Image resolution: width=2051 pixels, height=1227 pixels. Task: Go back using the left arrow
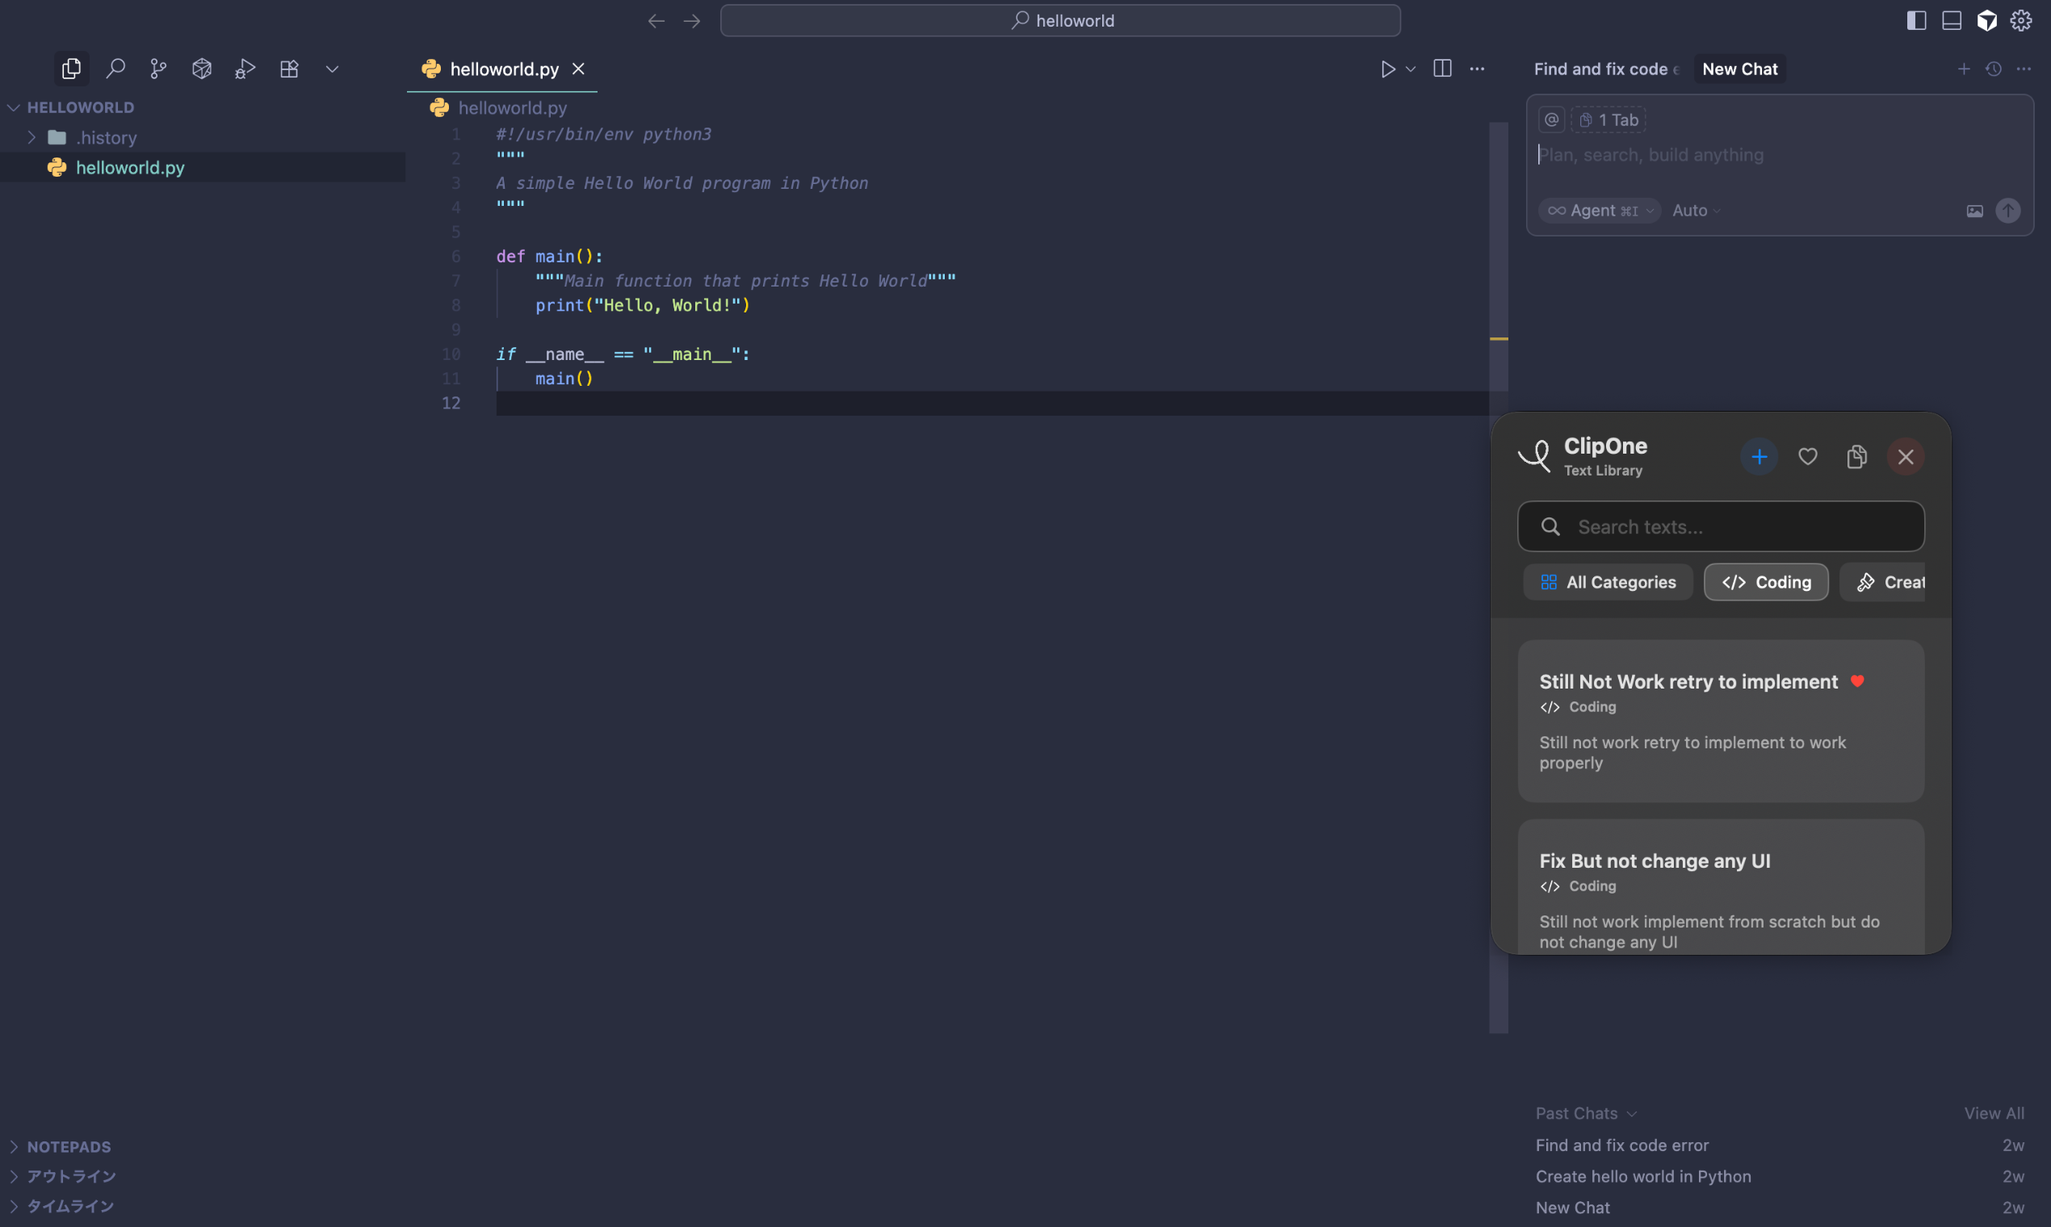[x=656, y=21]
